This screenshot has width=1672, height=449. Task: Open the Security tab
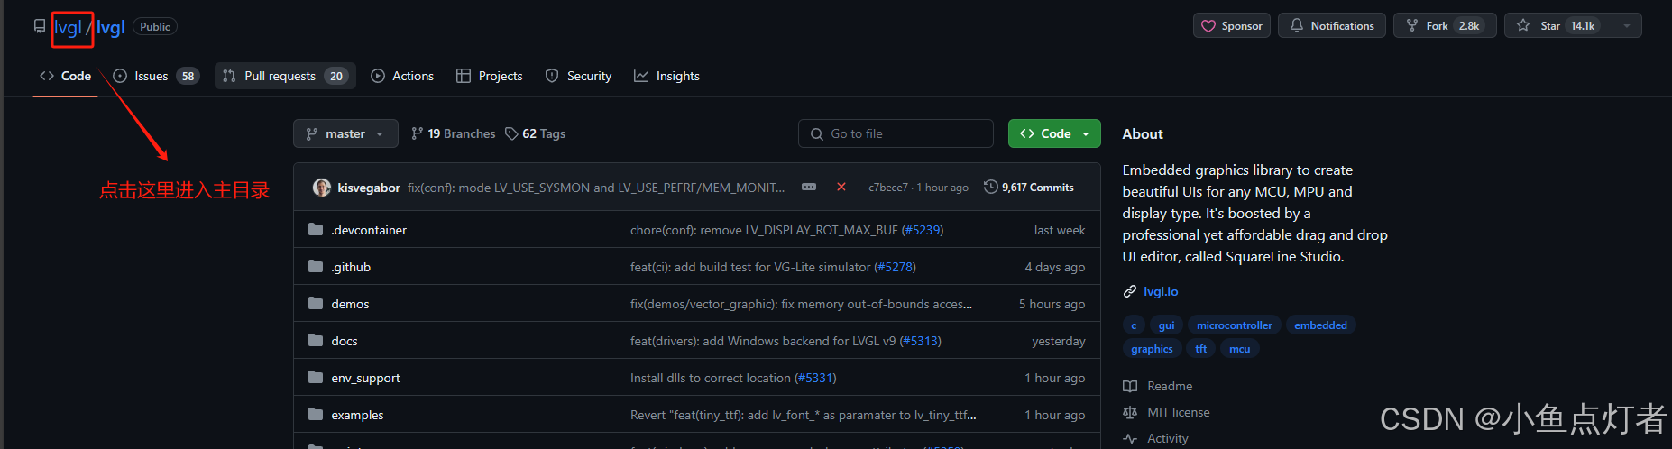pos(579,76)
